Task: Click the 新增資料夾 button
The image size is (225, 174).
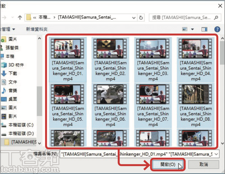Action: point(37,29)
